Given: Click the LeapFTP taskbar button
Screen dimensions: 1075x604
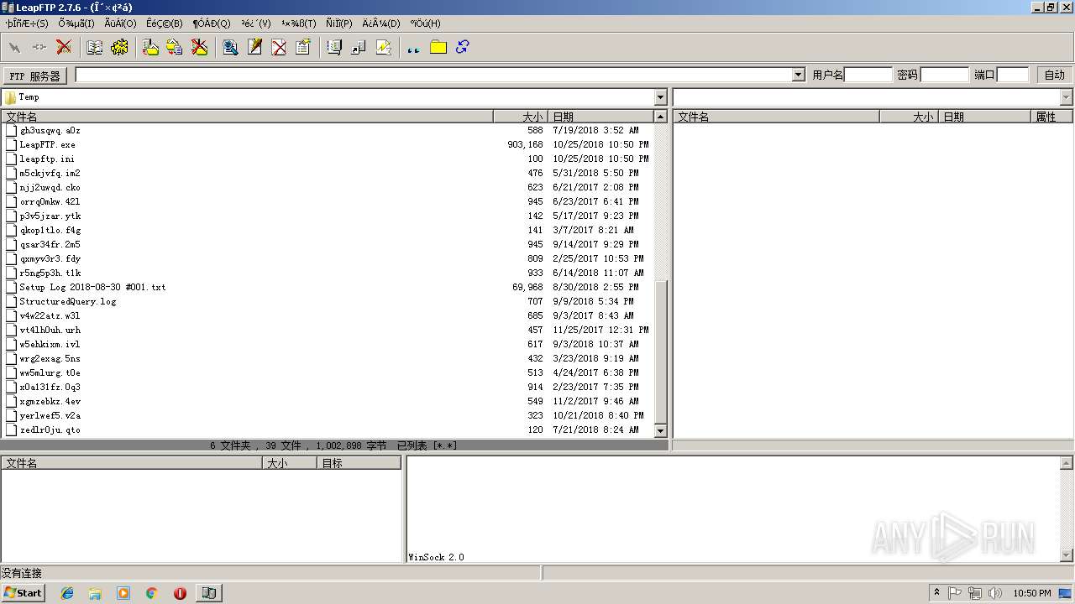Looking at the screenshot, I should pyautogui.click(x=209, y=593).
